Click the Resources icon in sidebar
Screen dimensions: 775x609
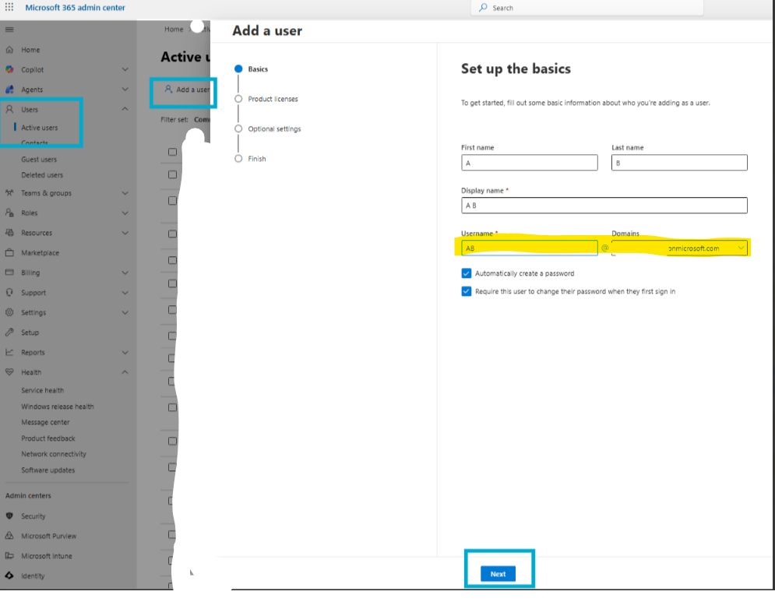click(9, 232)
